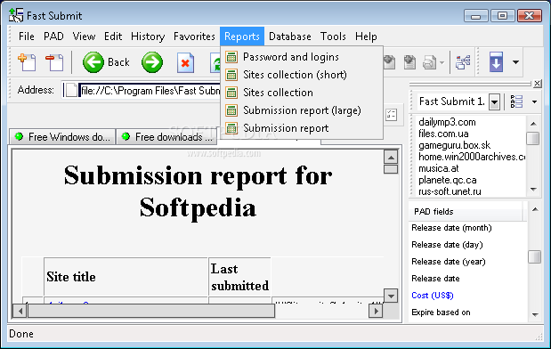Select home.win2000archives site entry

(x=472, y=157)
